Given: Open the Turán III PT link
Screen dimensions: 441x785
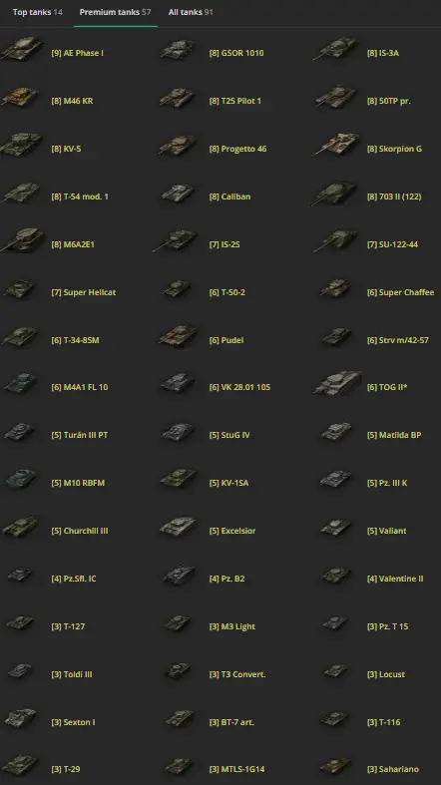Looking at the screenshot, I should [79, 435].
